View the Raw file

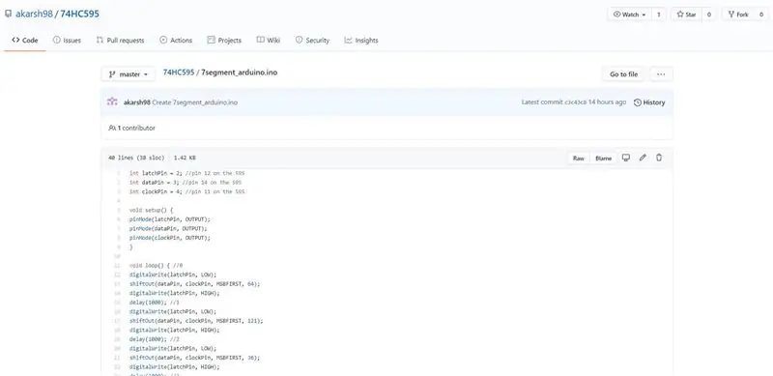tap(578, 159)
